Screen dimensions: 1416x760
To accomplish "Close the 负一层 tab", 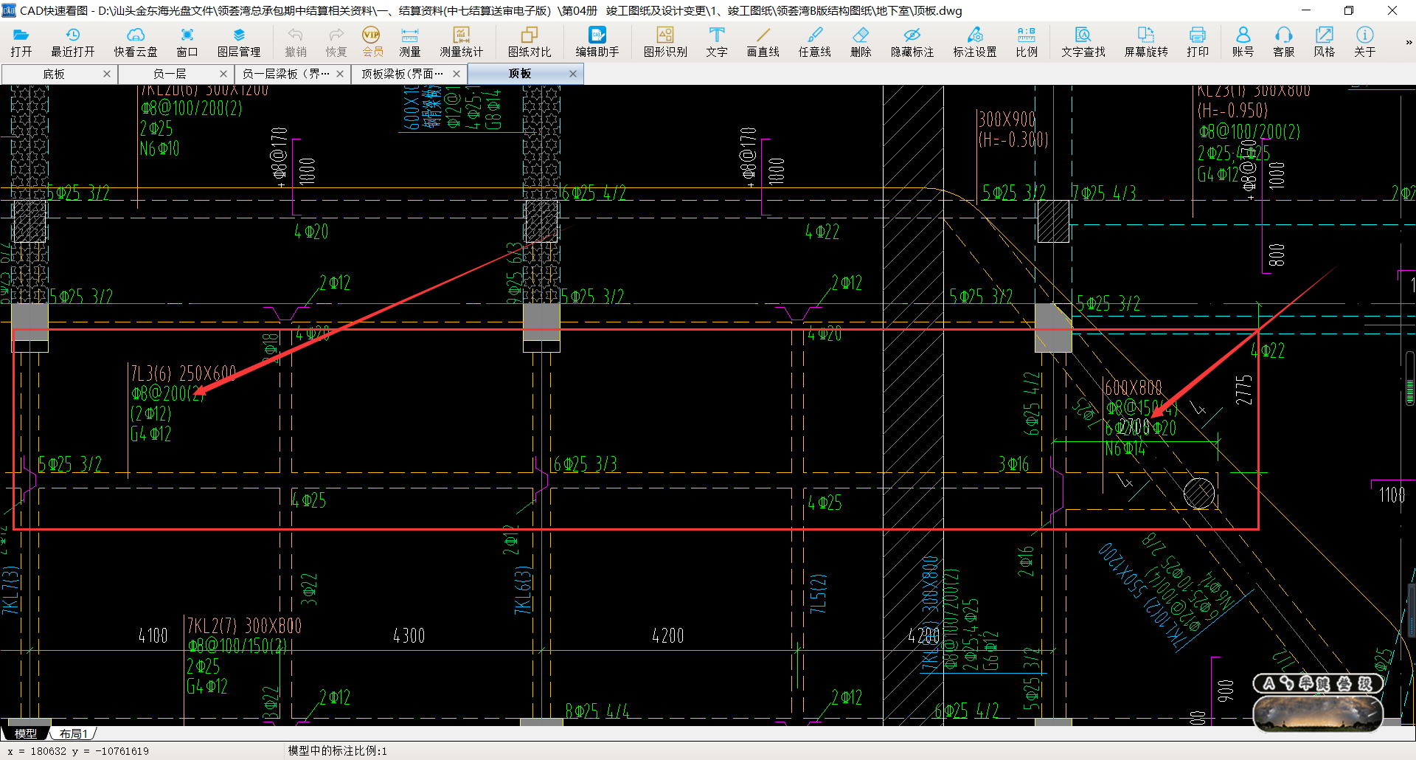I will click(223, 74).
